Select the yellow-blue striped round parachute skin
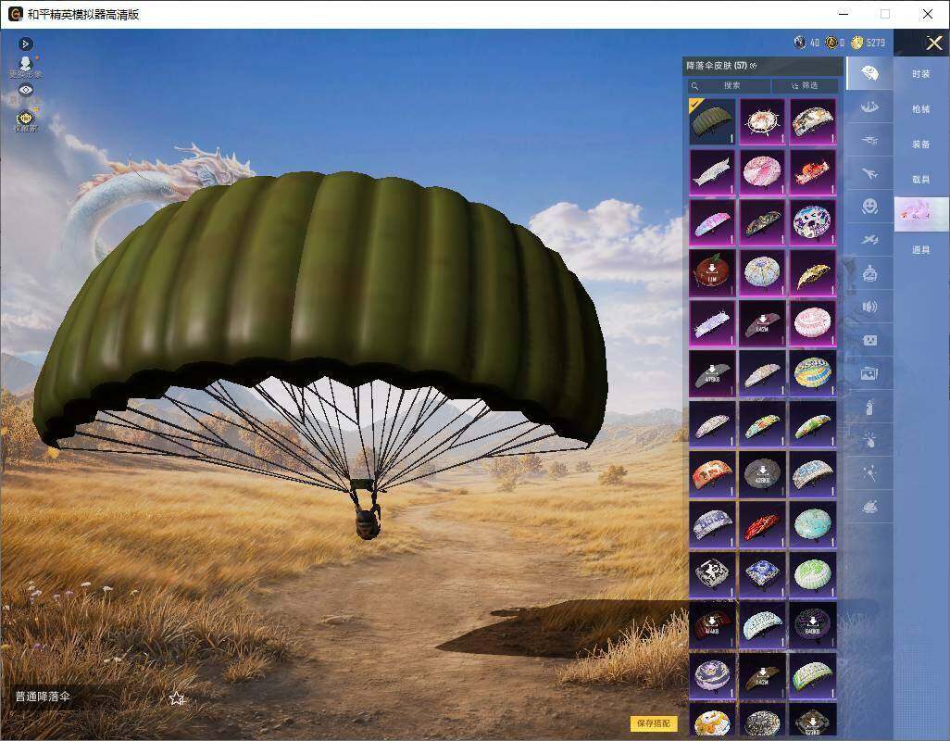Image resolution: width=950 pixels, height=741 pixels. [x=813, y=373]
